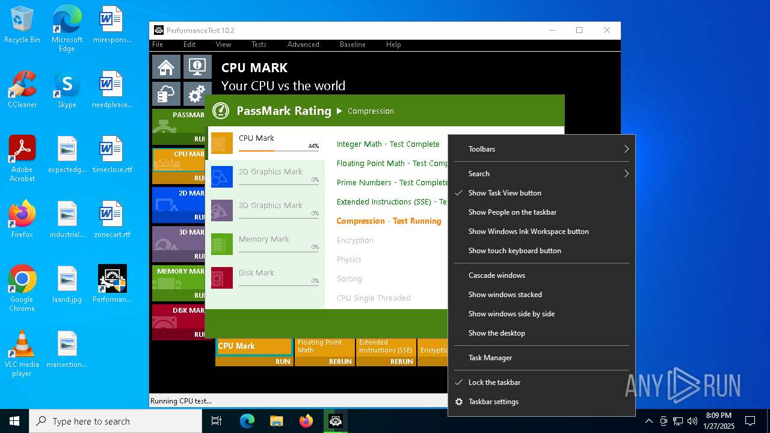Open miresponse Word document on desktop

(112, 25)
